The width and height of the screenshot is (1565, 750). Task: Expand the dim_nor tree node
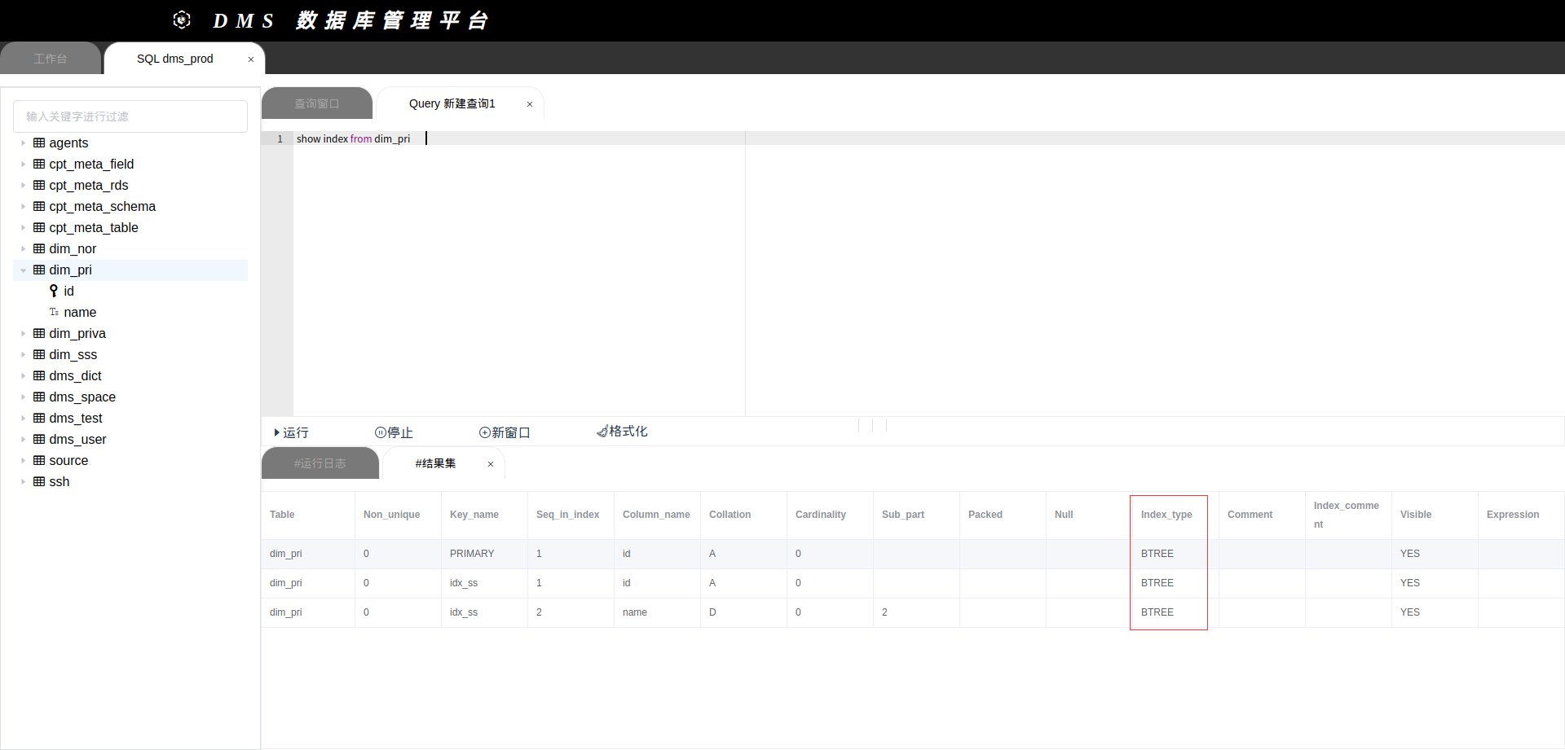pyautogui.click(x=23, y=248)
